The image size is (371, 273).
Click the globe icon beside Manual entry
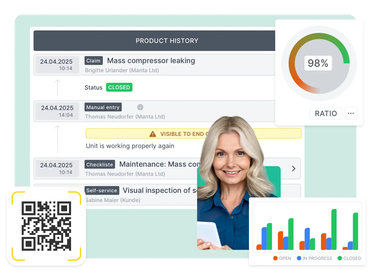coord(140,107)
